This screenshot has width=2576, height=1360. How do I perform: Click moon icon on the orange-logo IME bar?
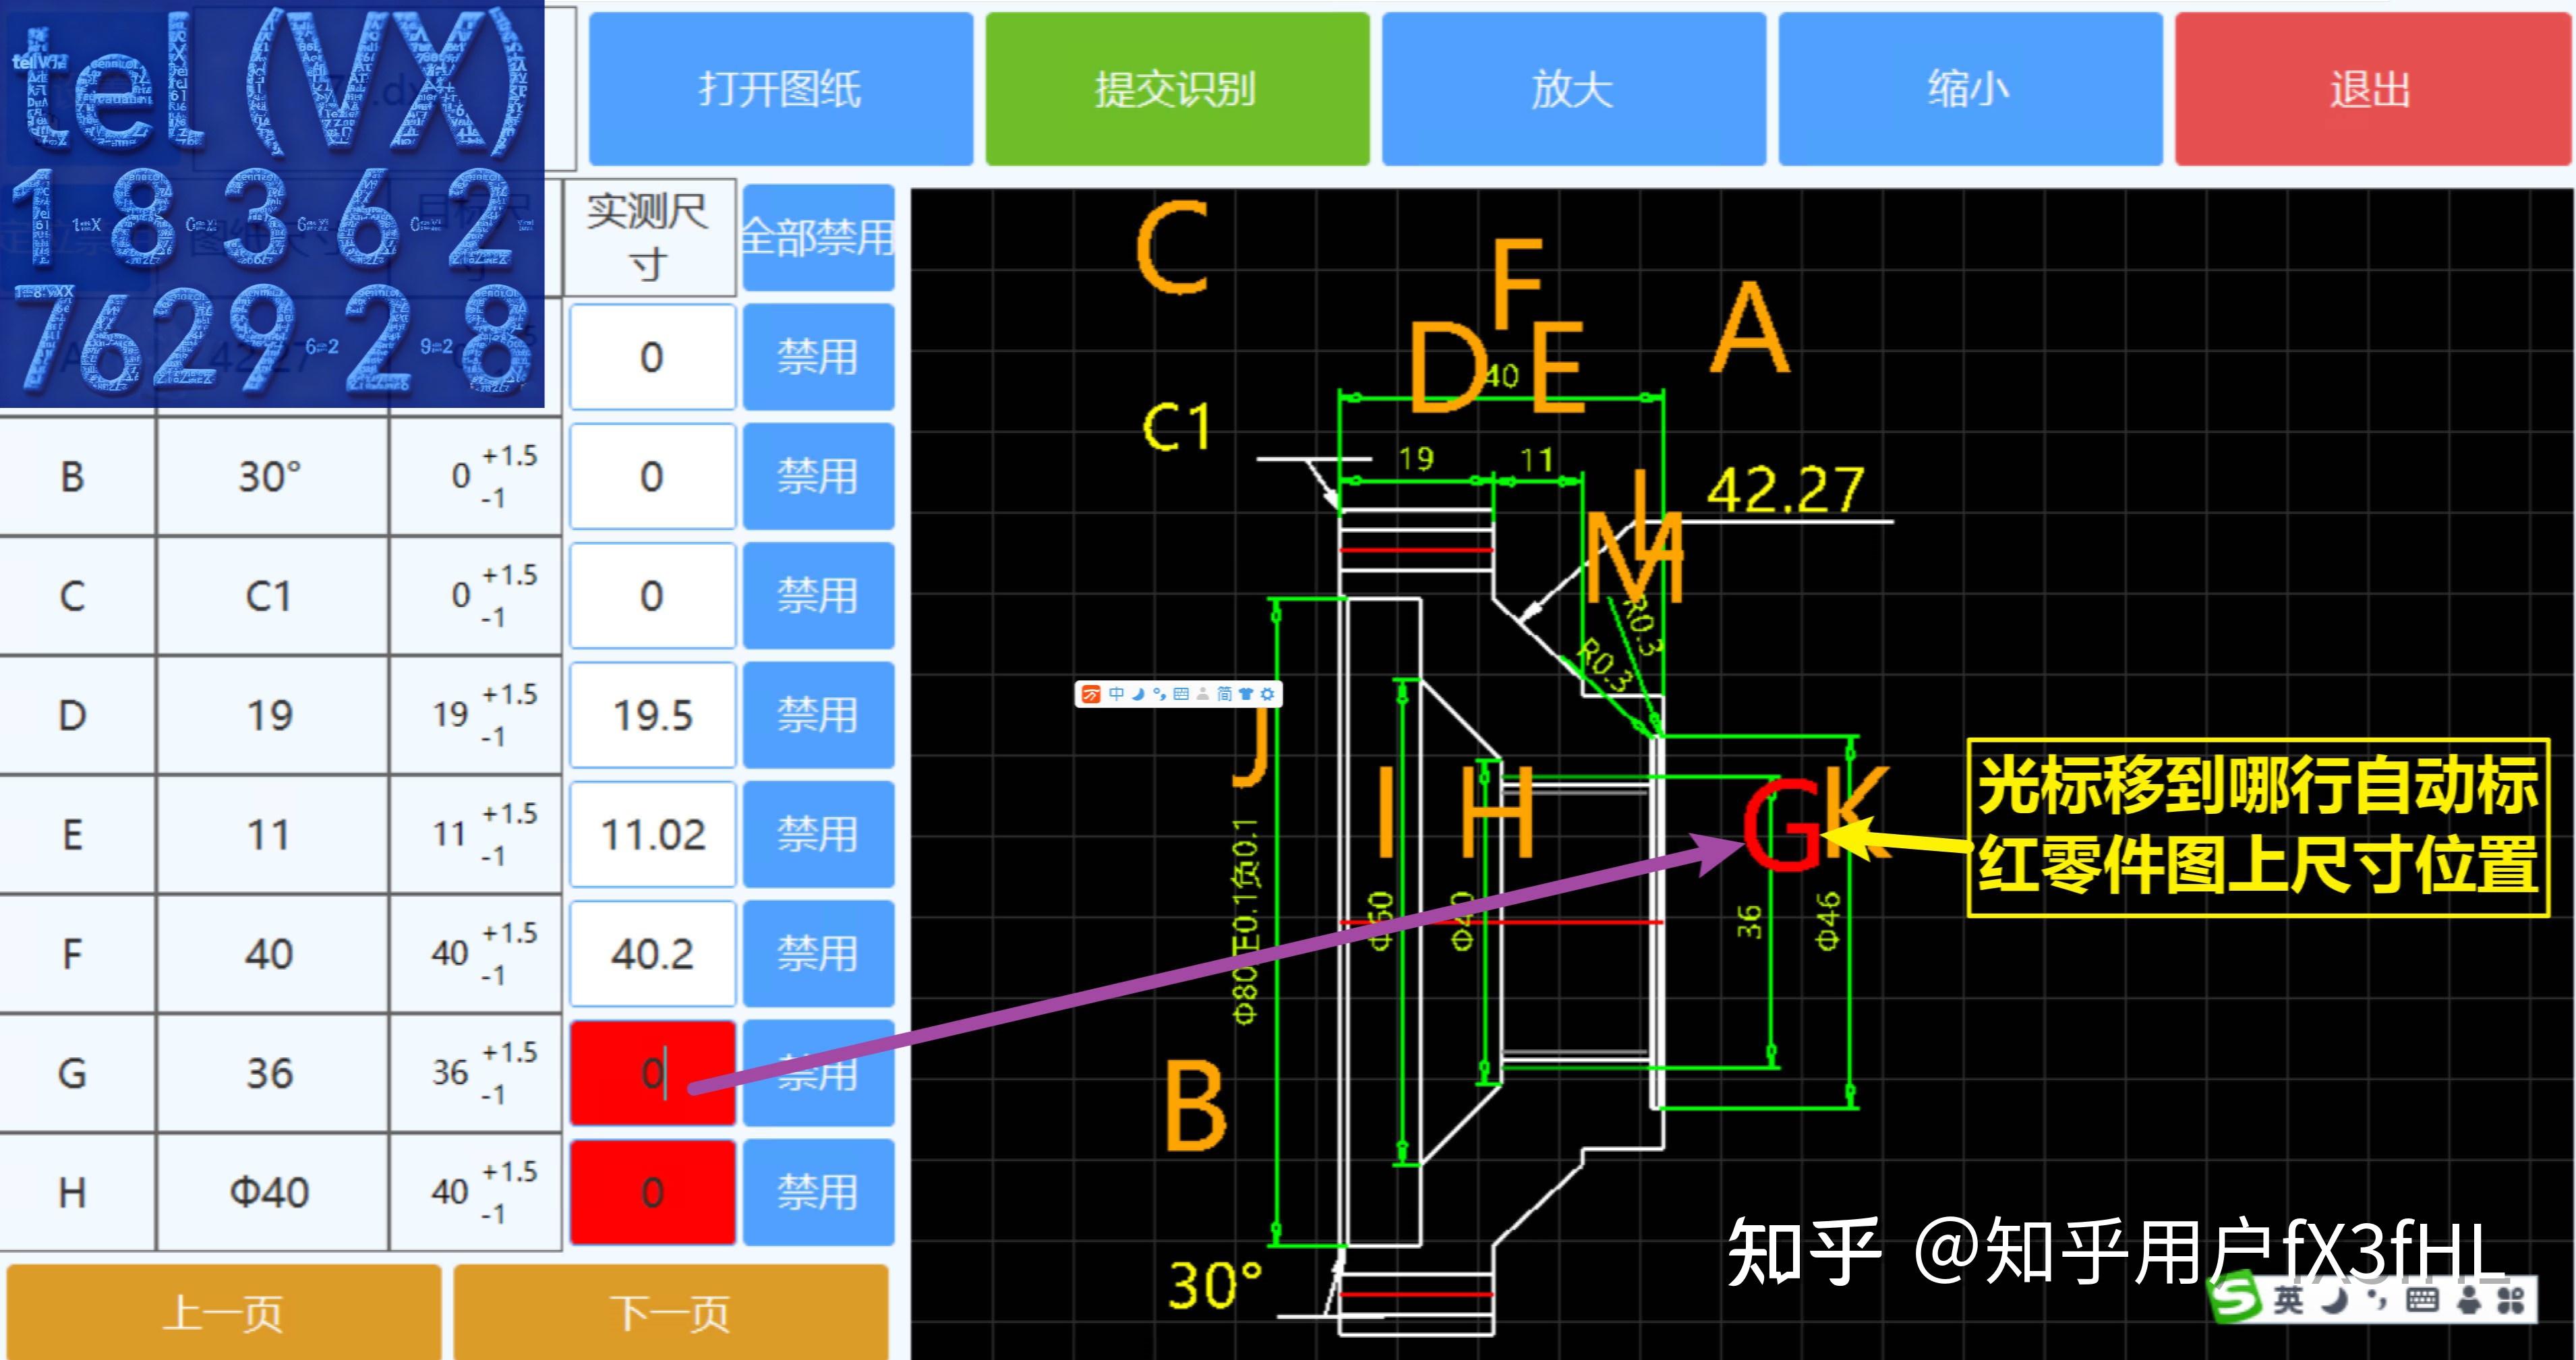click(1139, 694)
